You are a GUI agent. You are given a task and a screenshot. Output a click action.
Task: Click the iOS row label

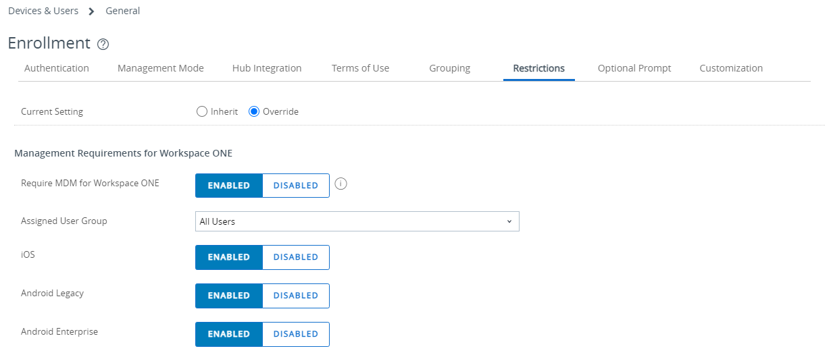click(x=28, y=255)
